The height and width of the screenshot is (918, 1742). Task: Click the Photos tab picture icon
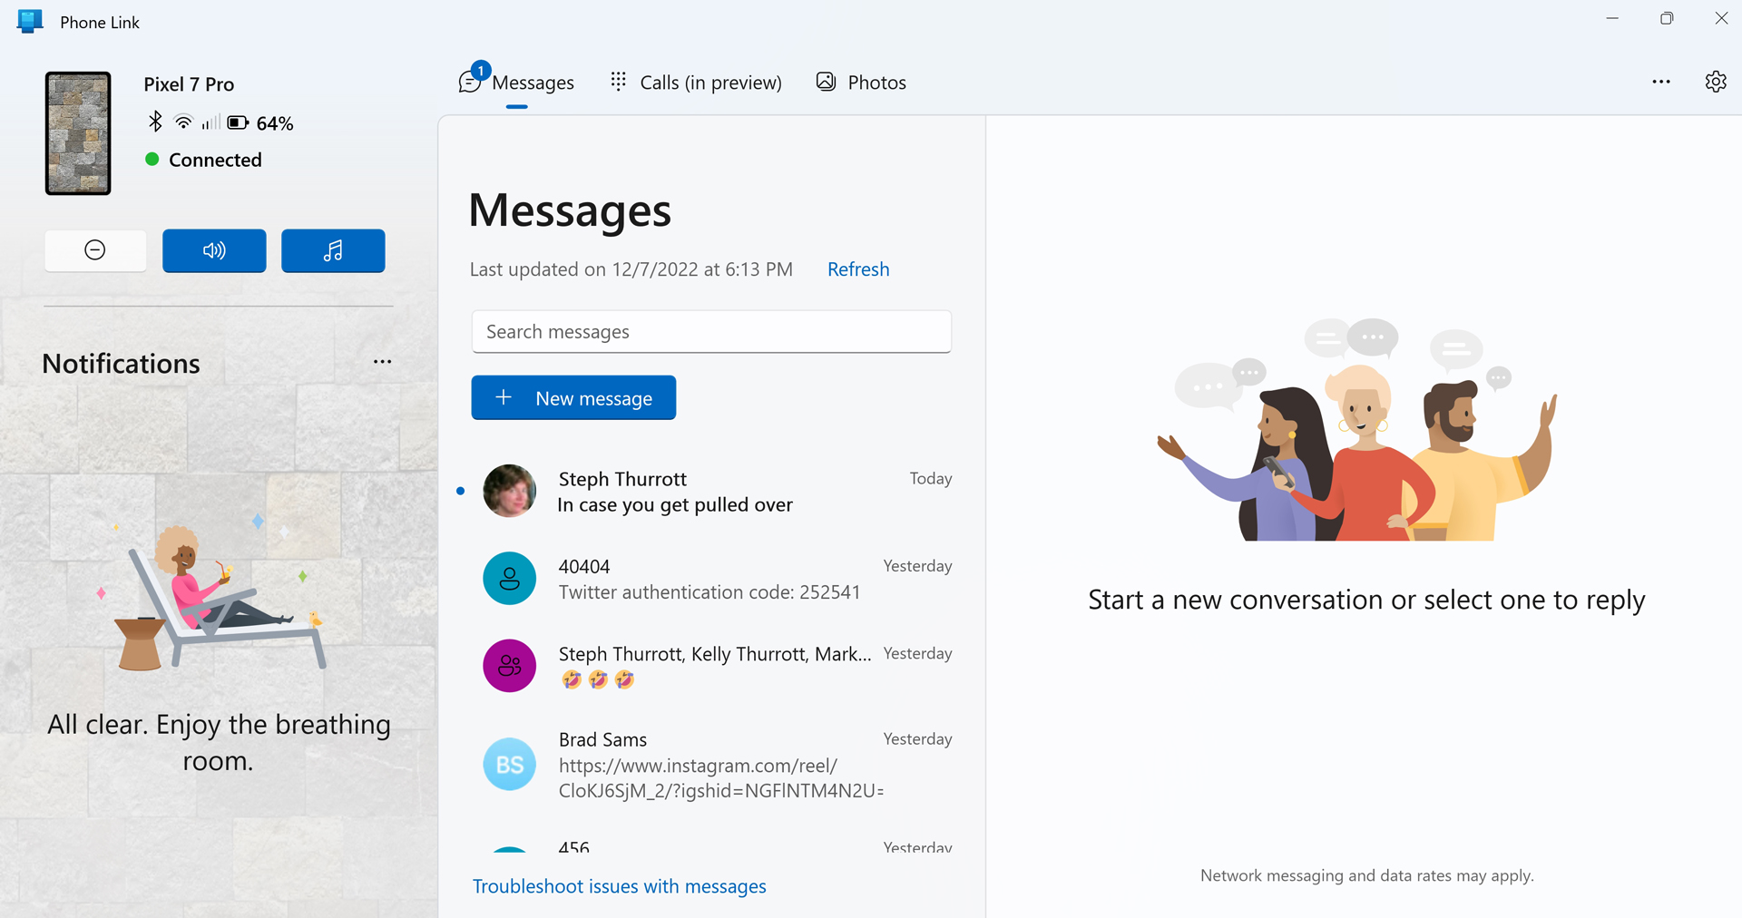[x=826, y=82]
